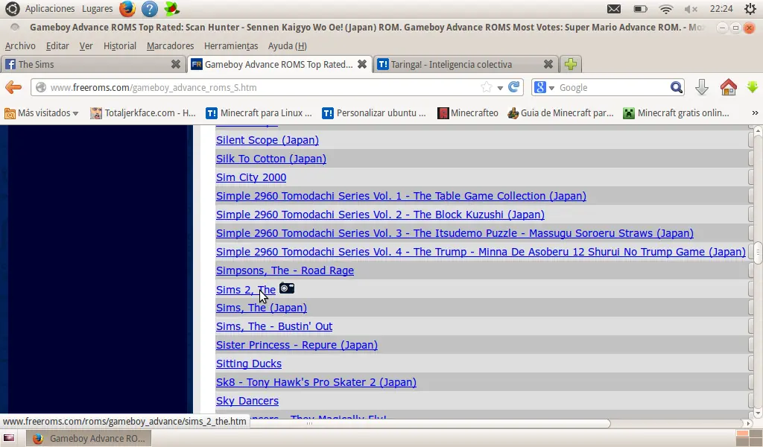Switch to The Sims Facebook tab
The width and height of the screenshot is (763, 447).
[x=92, y=64]
